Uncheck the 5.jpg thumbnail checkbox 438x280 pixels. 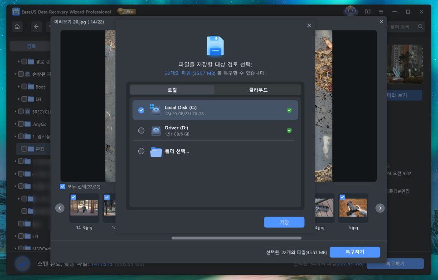[x=342, y=197]
